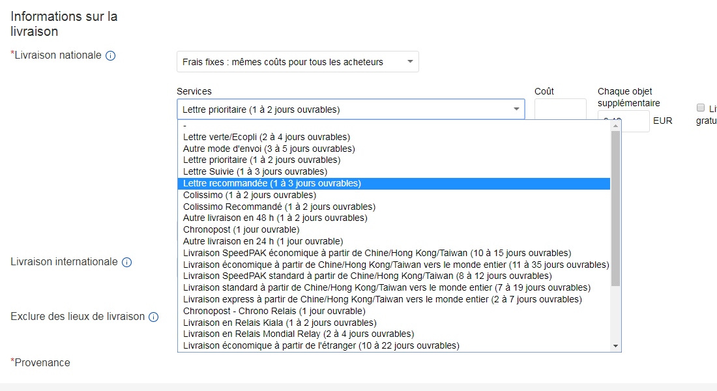Select Lettre verte/Ecopli option
This screenshot has height=391, width=717.
click(x=267, y=137)
